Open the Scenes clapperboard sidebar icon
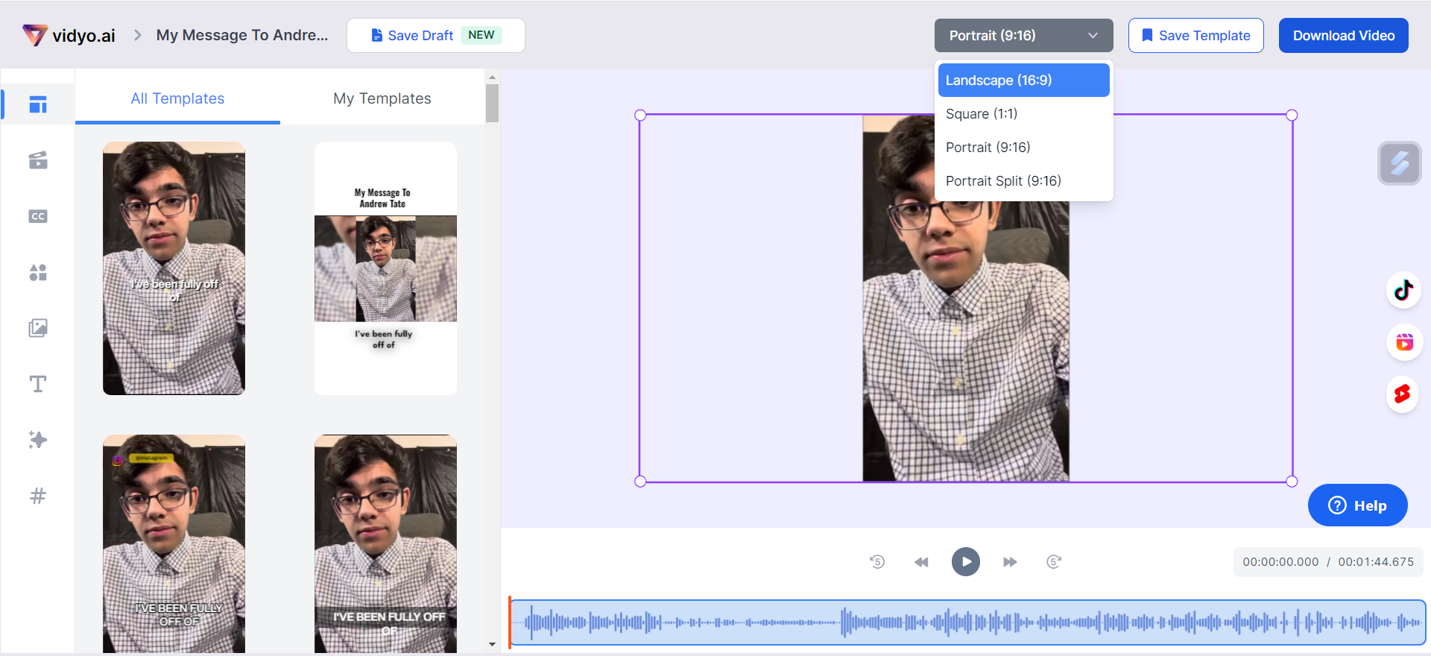Viewport: 1431px width, 656px height. click(x=38, y=160)
